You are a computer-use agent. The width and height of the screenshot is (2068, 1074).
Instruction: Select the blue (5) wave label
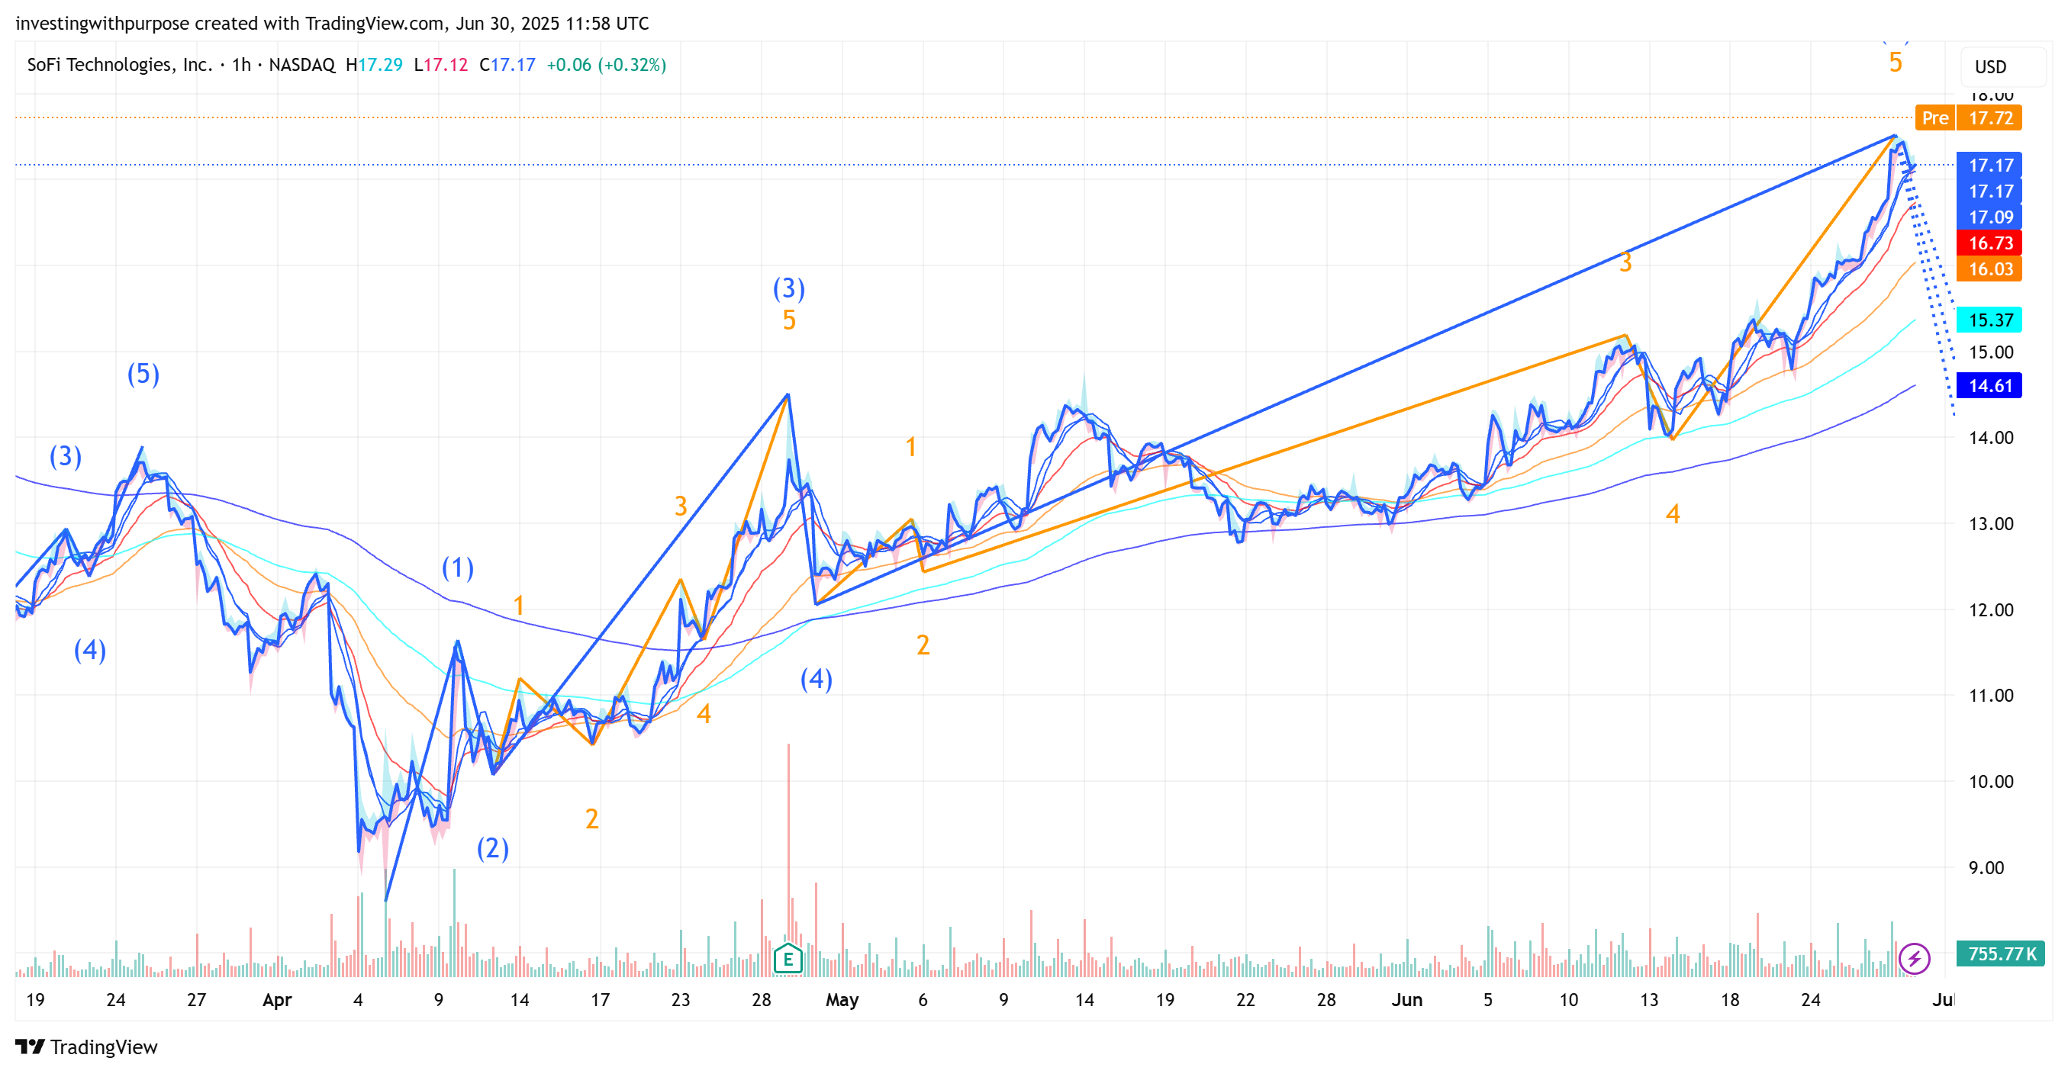[143, 374]
